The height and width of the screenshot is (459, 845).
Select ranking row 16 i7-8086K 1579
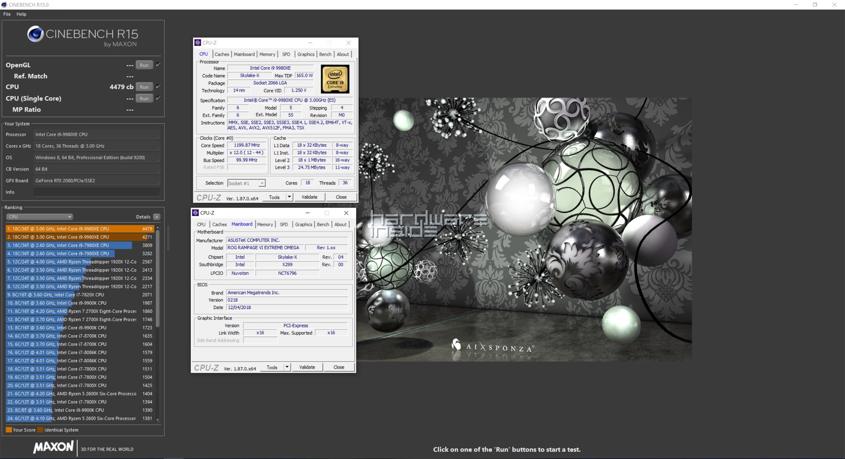point(80,352)
